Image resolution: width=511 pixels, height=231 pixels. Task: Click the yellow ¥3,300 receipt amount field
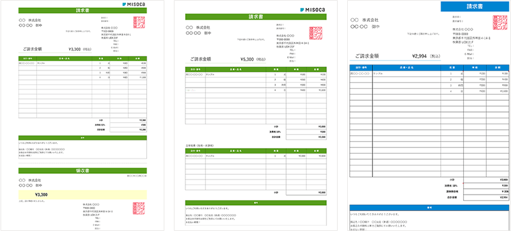[x=82, y=194]
